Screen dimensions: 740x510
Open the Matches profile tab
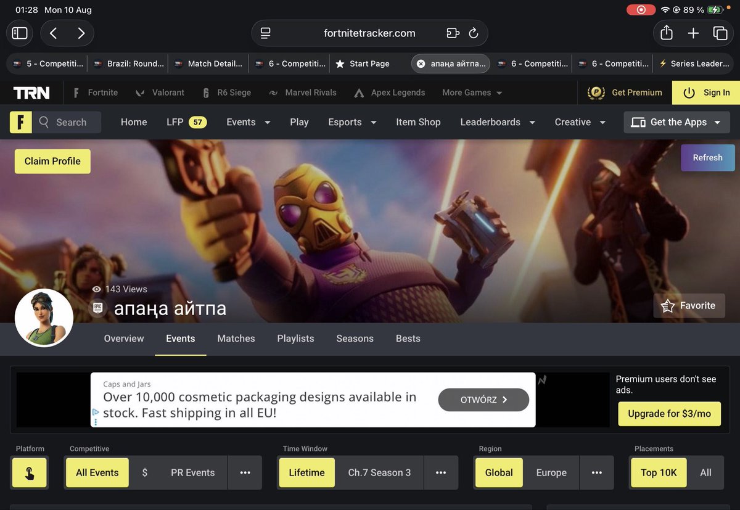click(x=236, y=339)
